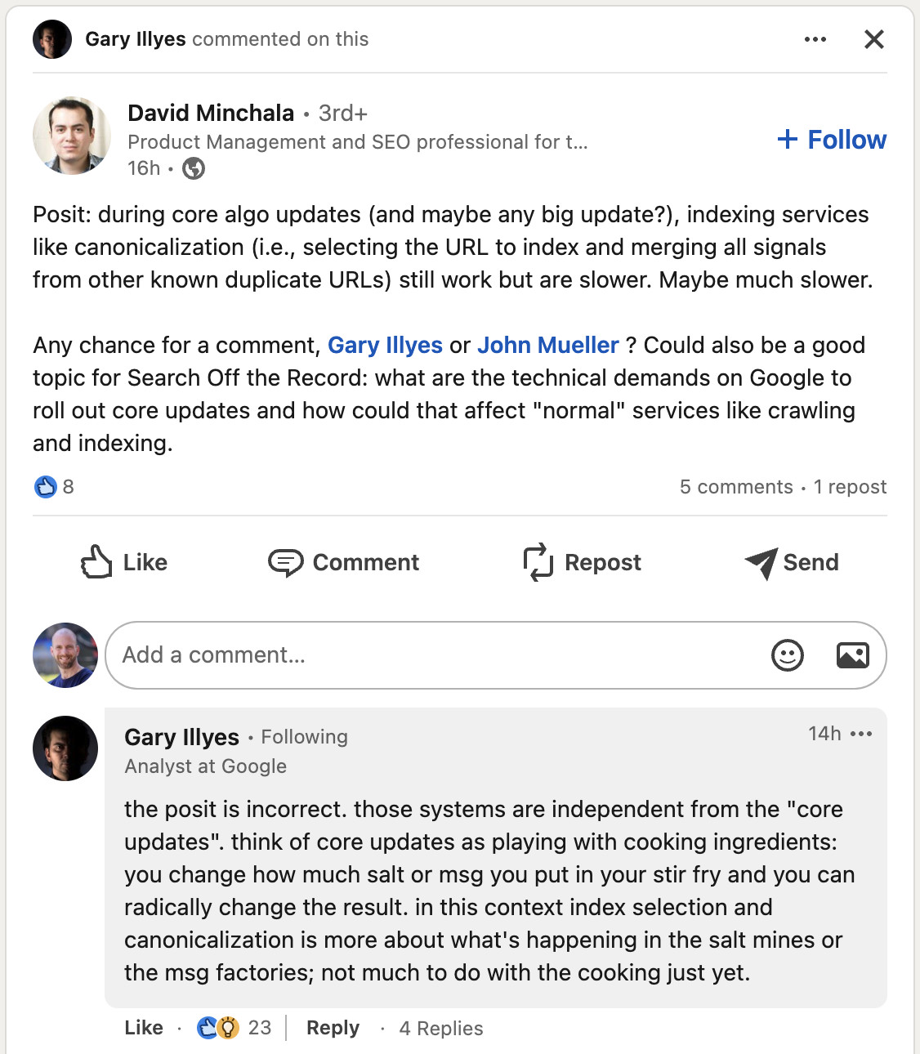The image size is (920, 1054).
Task: Click the 23 reactions count on Gary's comment
Action: [259, 1028]
